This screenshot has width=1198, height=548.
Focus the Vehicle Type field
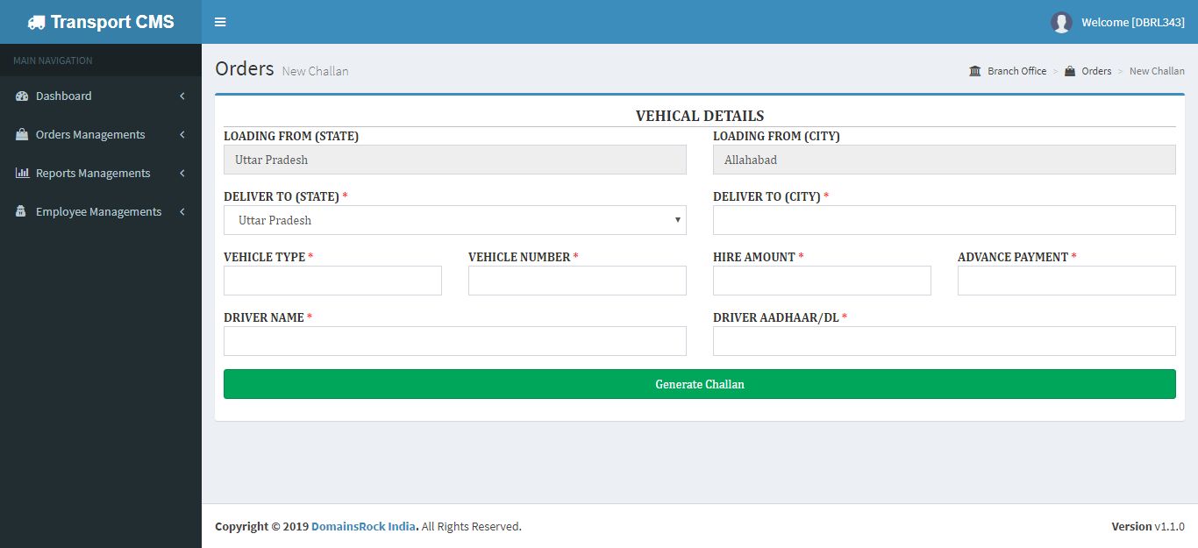point(332,281)
